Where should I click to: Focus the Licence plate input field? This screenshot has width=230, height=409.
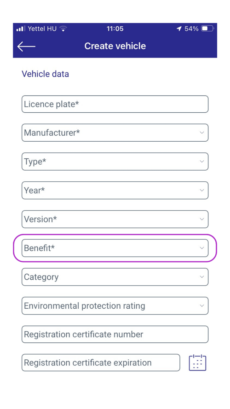click(115, 104)
